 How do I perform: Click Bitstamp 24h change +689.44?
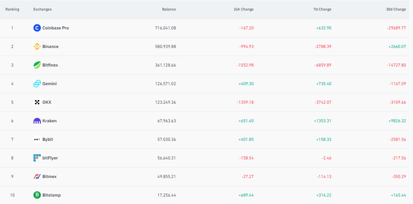point(246,195)
